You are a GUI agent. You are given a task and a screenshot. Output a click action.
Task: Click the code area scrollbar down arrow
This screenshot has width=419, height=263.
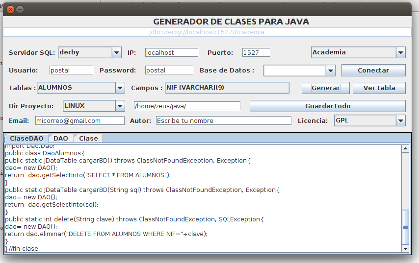(x=405, y=249)
